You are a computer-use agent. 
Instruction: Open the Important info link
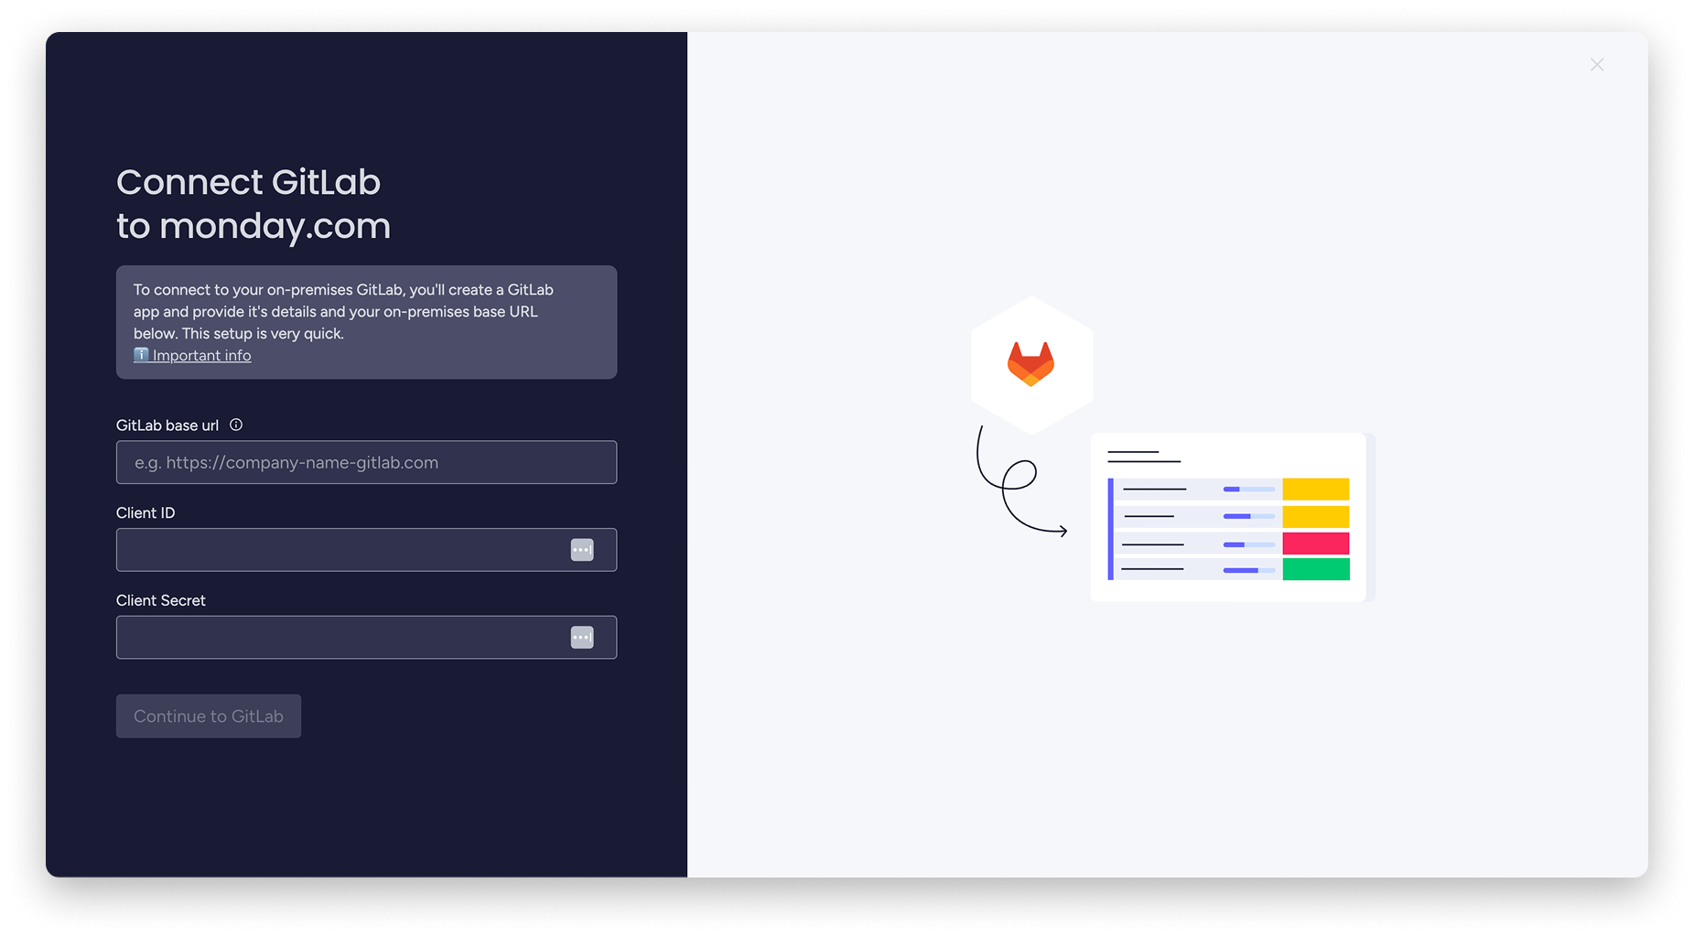[192, 355]
